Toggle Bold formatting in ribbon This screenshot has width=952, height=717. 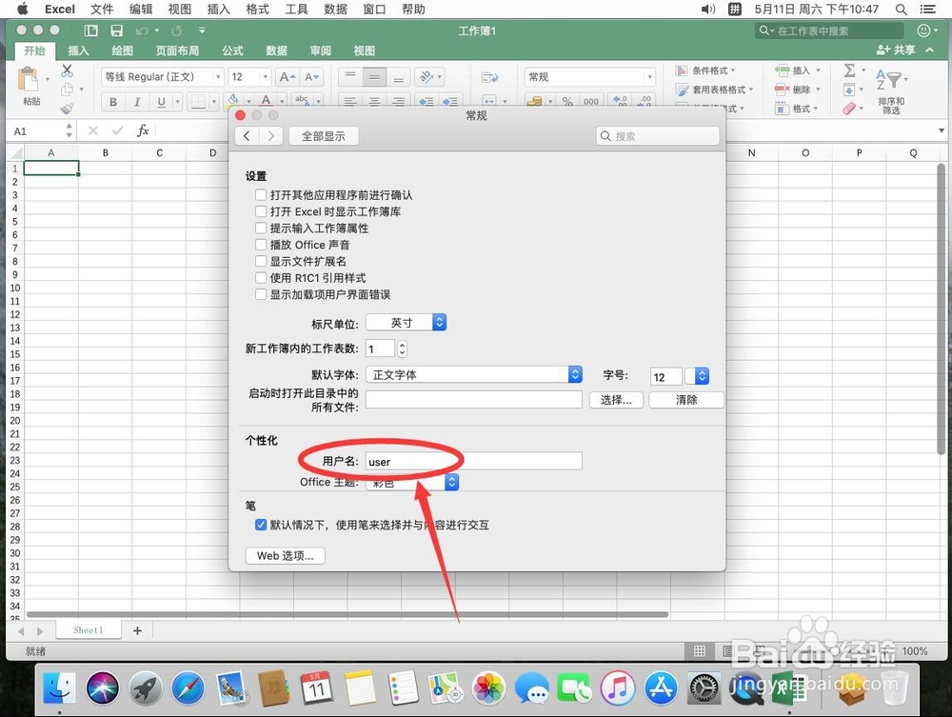(x=113, y=102)
